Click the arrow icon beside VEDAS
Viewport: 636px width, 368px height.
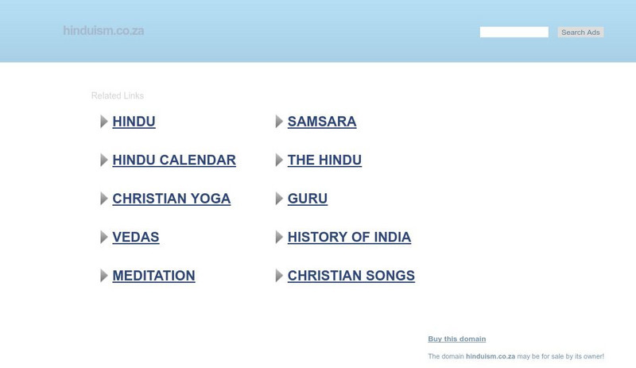pyautogui.click(x=104, y=238)
